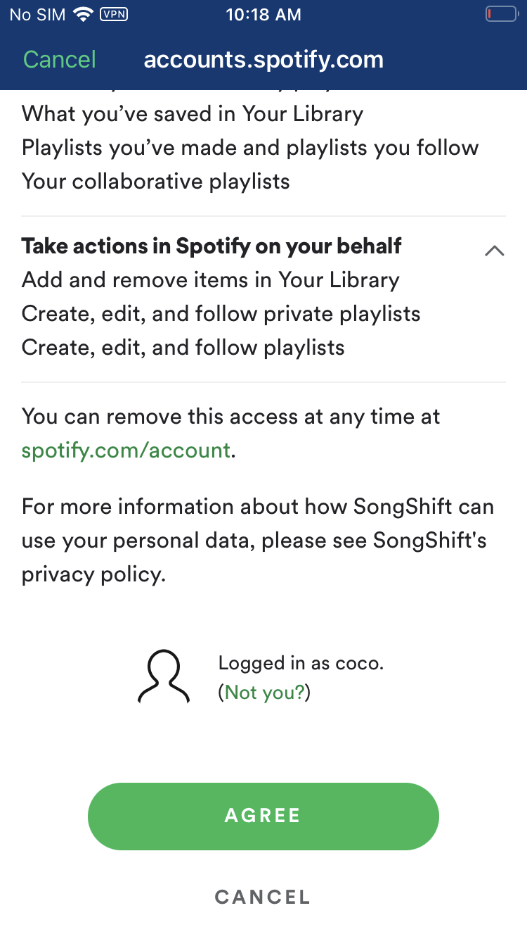
Task: Tap the accounts.spotify.com page title
Action: pos(263,59)
